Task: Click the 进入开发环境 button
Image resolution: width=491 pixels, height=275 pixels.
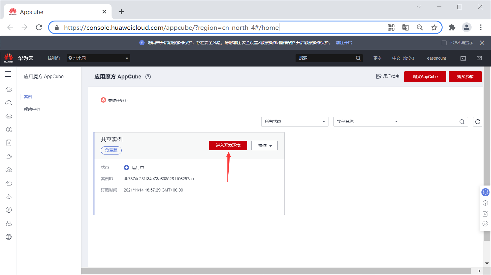Action: pos(228,146)
